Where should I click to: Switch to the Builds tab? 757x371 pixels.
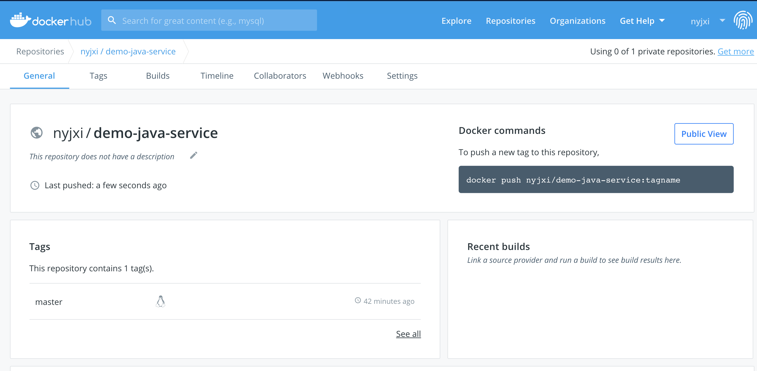click(x=158, y=76)
